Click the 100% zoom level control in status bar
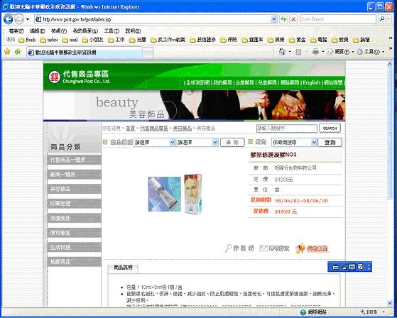The image size is (397, 318). (x=371, y=312)
